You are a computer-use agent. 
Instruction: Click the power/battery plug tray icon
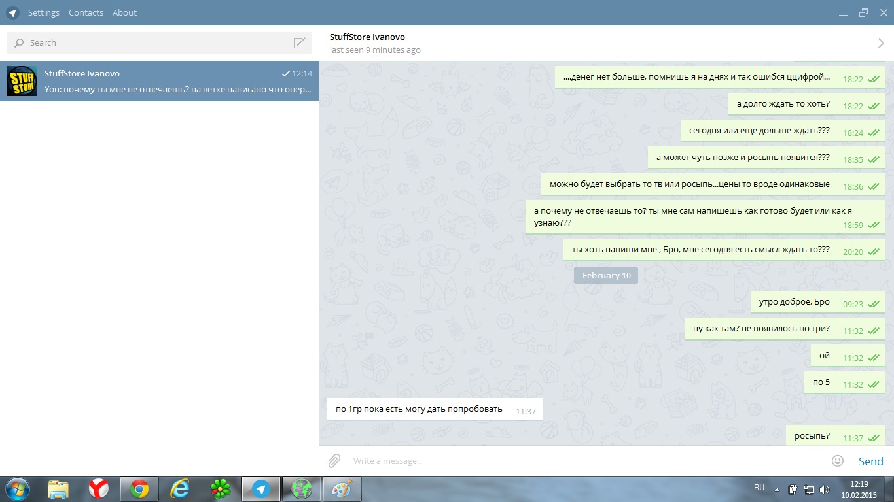[x=793, y=489]
